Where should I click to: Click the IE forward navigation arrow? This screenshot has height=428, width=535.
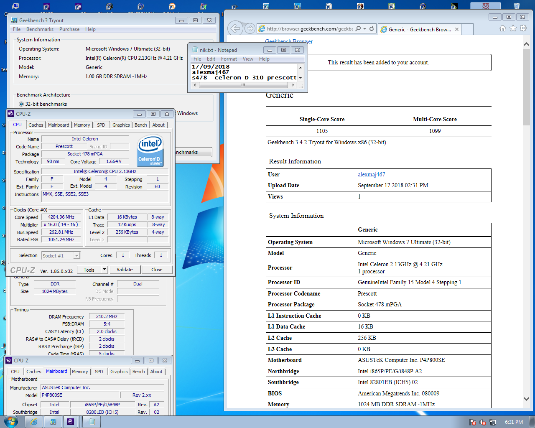(x=250, y=28)
